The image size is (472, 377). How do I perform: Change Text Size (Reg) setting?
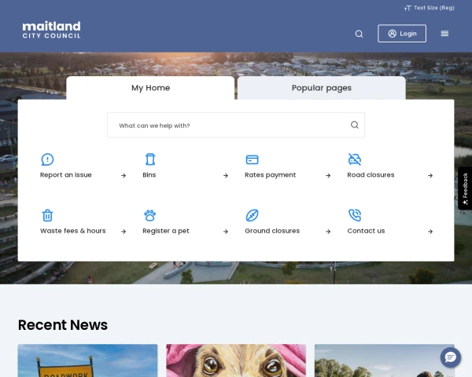coord(429,8)
